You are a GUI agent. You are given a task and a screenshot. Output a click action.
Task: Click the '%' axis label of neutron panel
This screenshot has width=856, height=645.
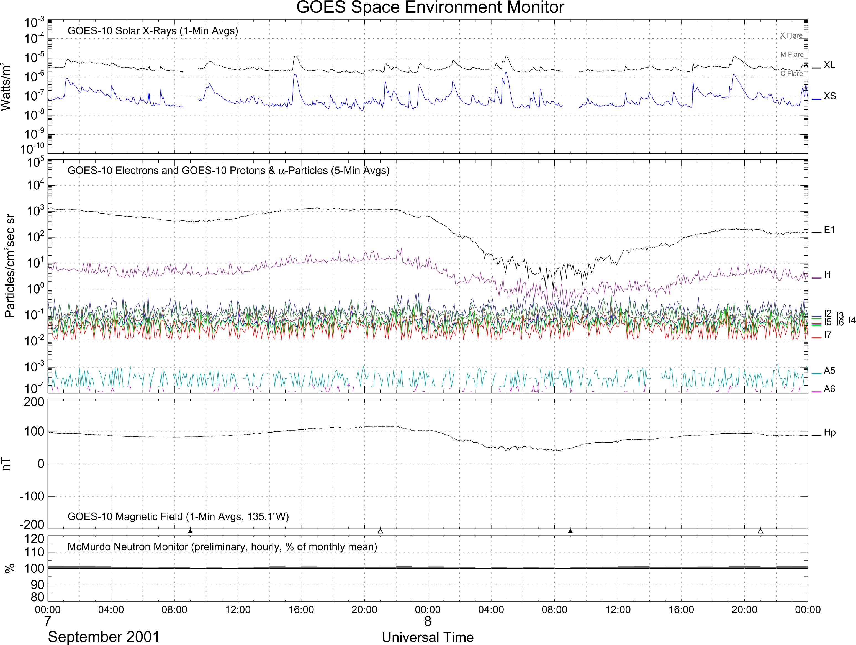point(9,568)
